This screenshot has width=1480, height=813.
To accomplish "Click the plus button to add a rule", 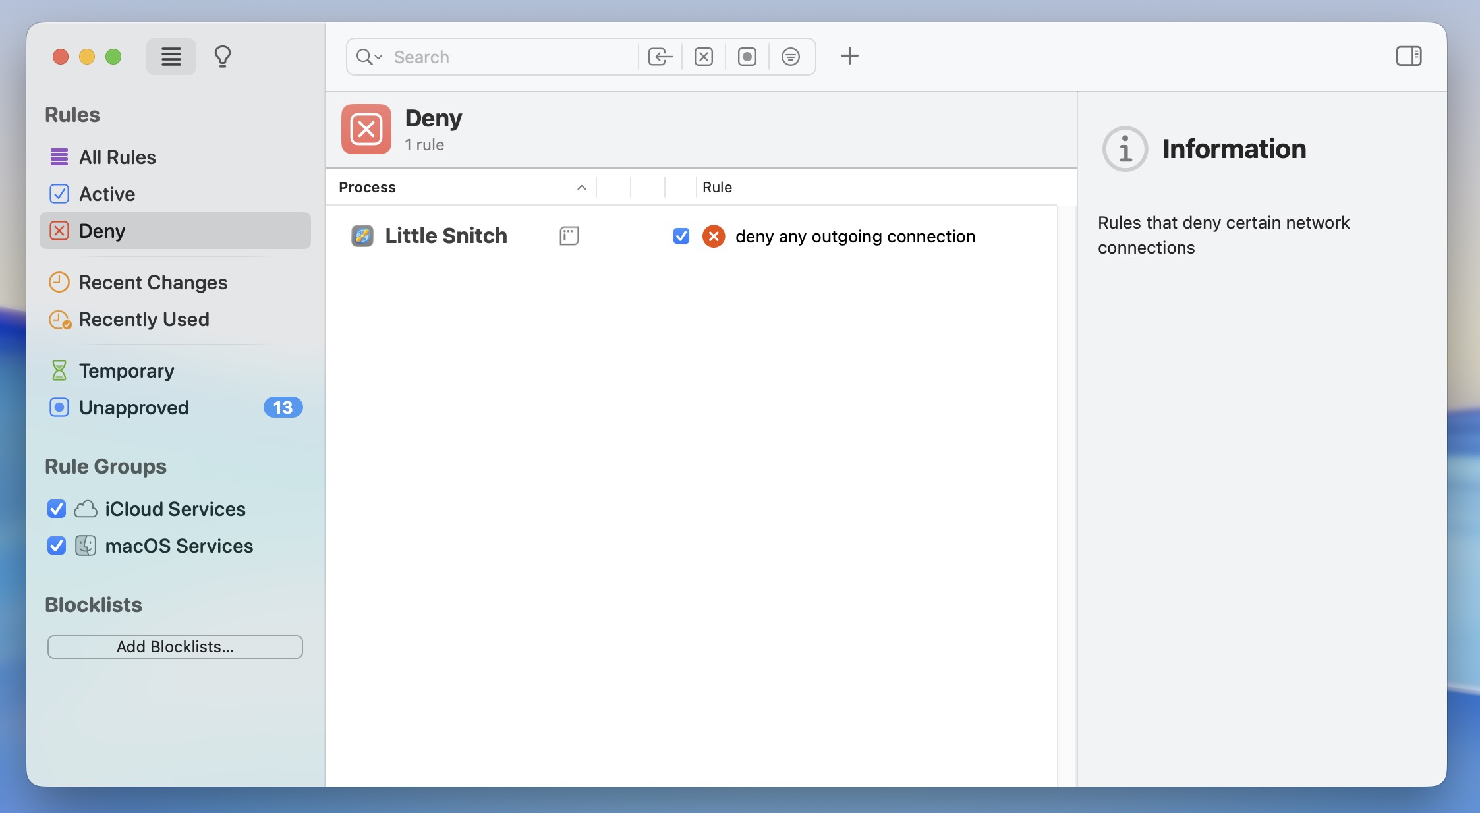I will pyautogui.click(x=849, y=56).
